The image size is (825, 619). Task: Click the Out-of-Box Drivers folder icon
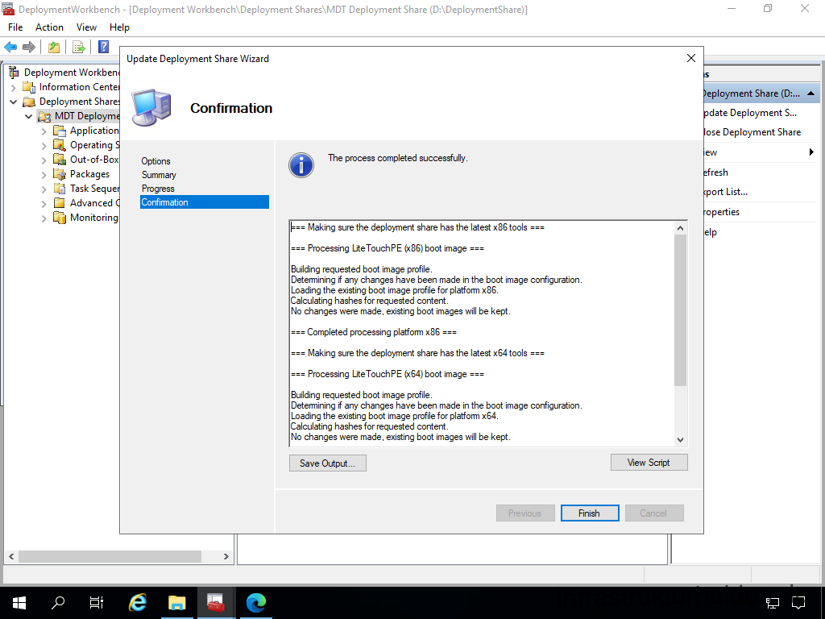click(60, 160)
